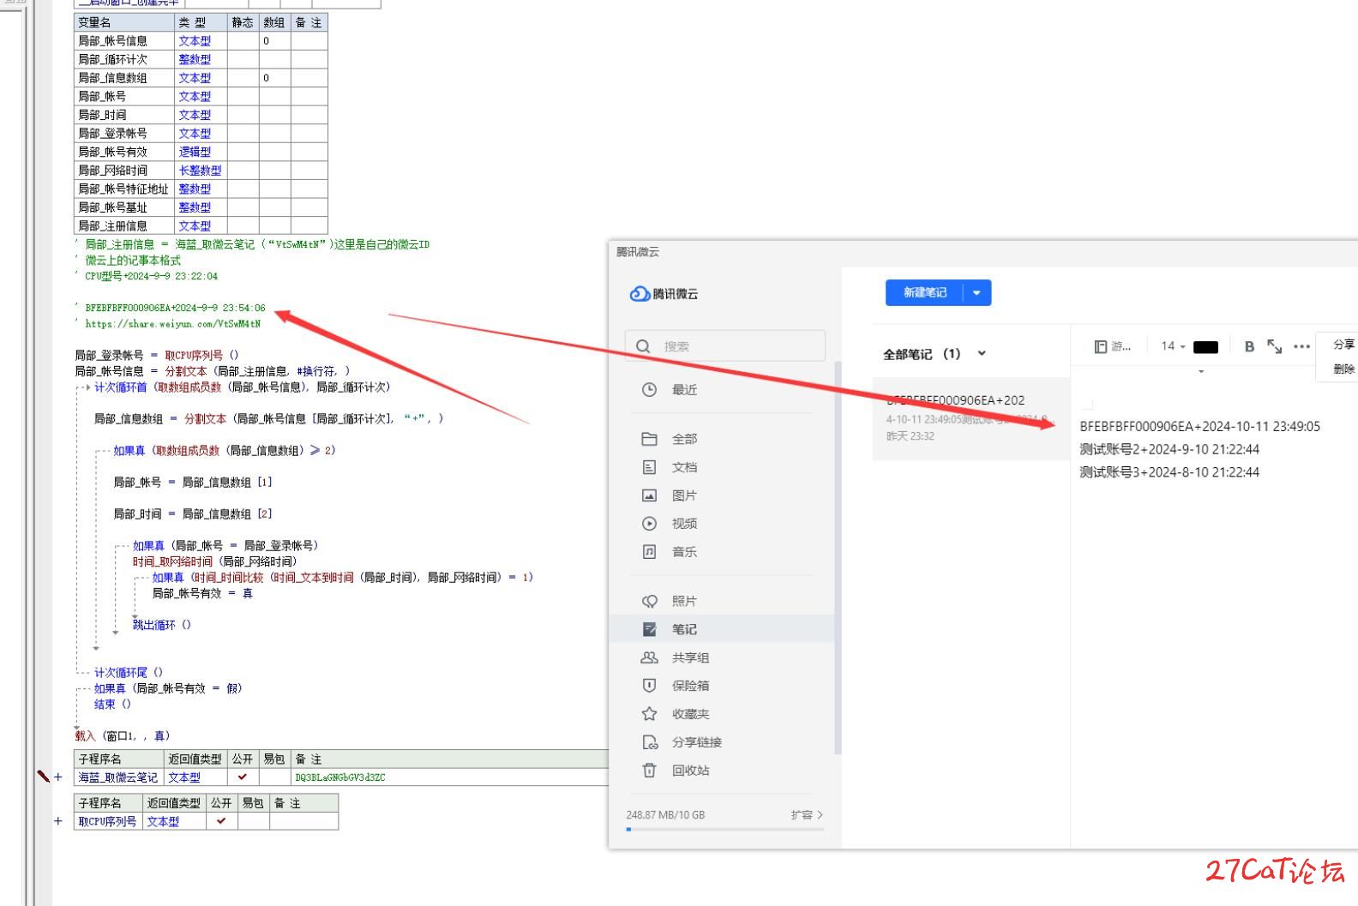1358x906 pixels.
Task: Open 文档 (Documents) icon in sidebar
Action: point(649,467)
